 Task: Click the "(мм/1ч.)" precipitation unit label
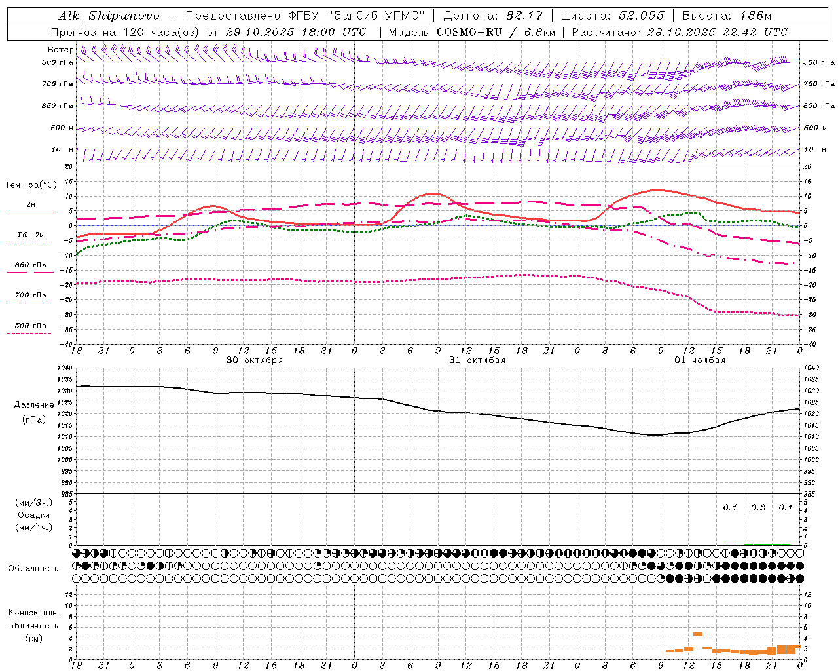tap(34, 527)
